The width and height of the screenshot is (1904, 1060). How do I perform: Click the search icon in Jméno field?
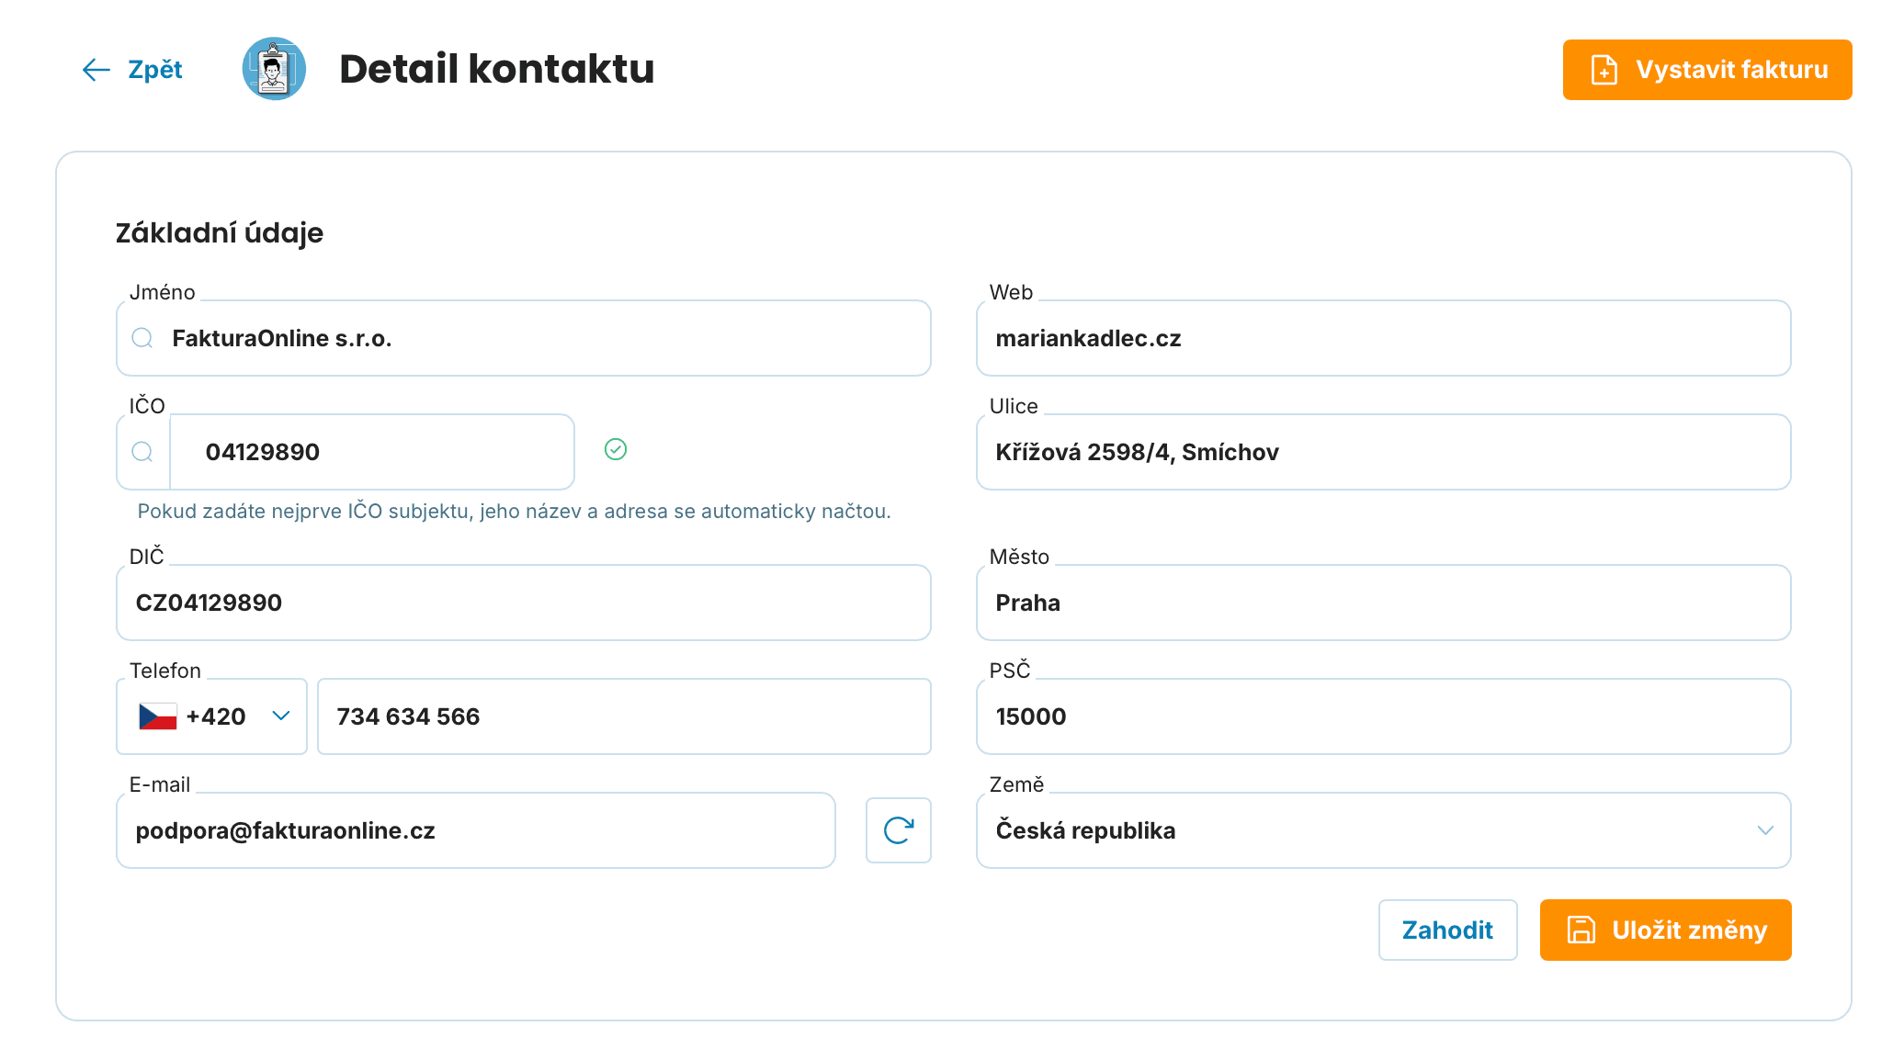click(142, 338)
